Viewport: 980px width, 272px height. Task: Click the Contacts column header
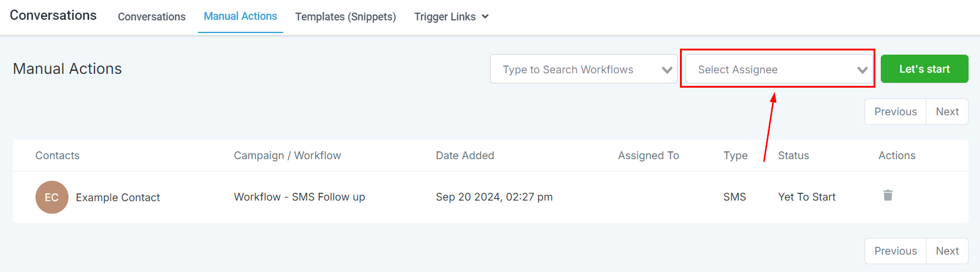[x=57, y=156]
